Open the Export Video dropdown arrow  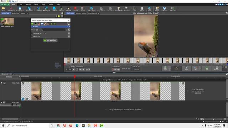pos(32,9)
